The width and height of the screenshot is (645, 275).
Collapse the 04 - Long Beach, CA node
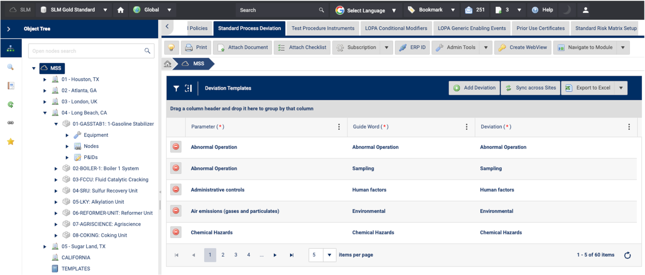pos(45,113)
